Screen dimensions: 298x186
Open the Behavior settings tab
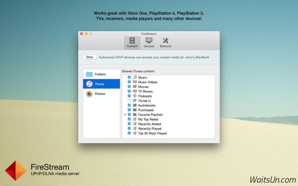click(x=165, y=43)
